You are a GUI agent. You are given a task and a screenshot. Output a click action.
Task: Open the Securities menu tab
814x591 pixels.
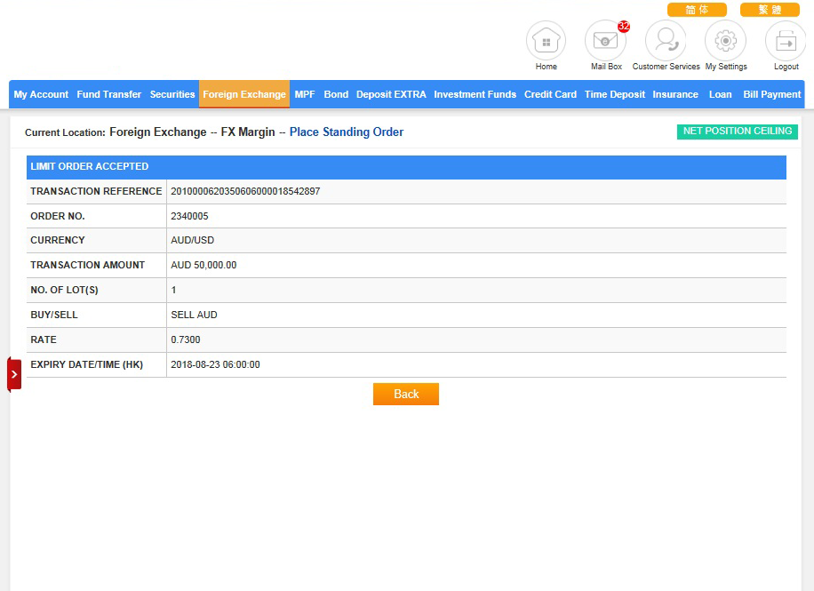click(172, 94)
